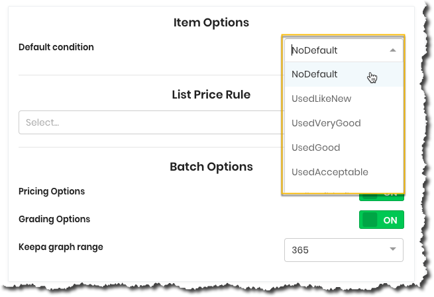Choose the UsedLikeNew condition option

point(344,99)
